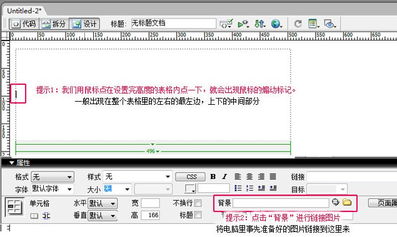Toggle bold formatting

213,177
